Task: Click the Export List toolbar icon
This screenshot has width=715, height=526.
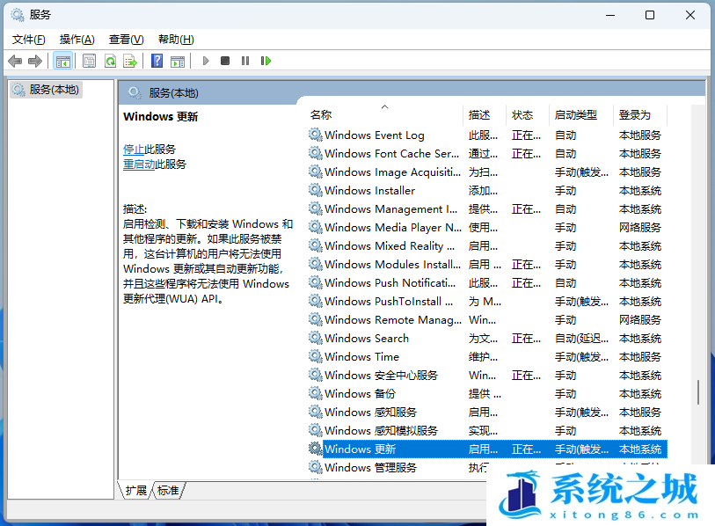Action: pos(130,61)
